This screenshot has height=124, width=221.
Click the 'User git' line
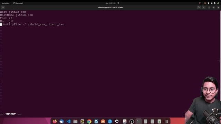7,21
